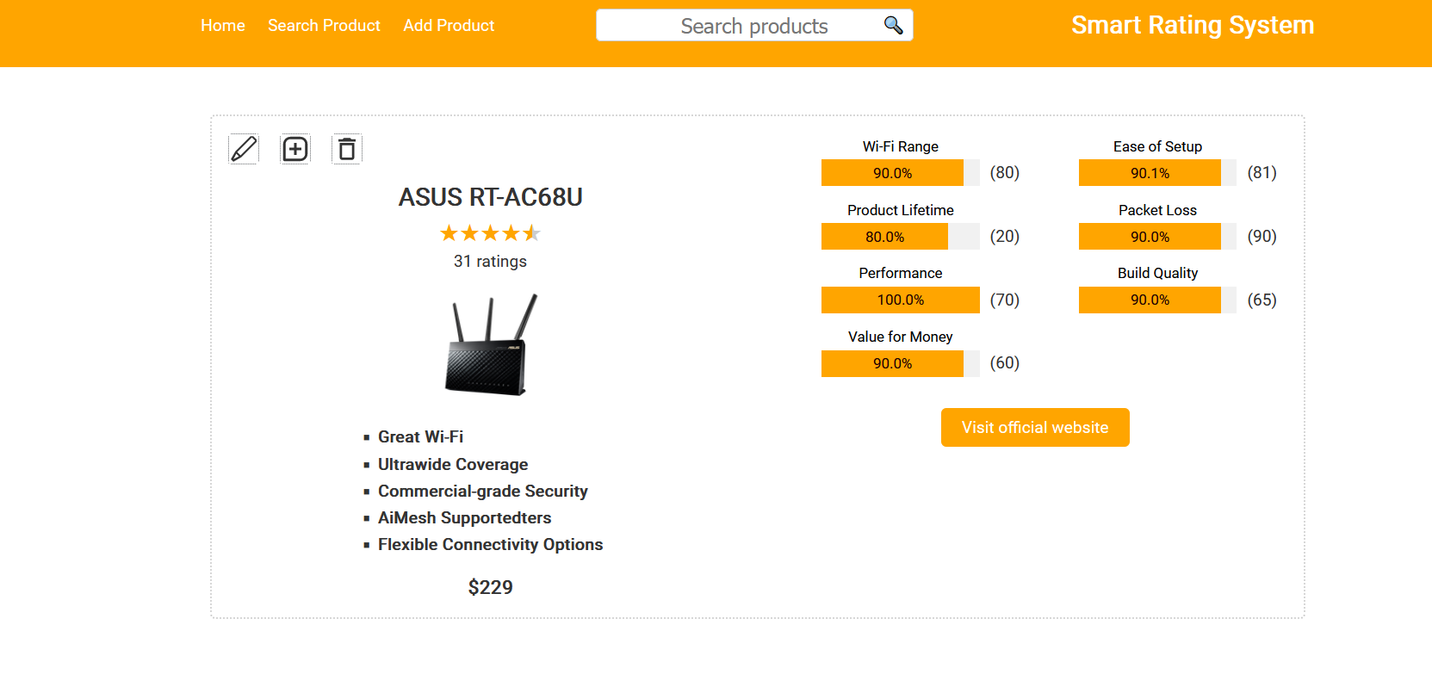1432x699 pixels.
Task: Open the Home nav link
Action: tap(223, 26)
